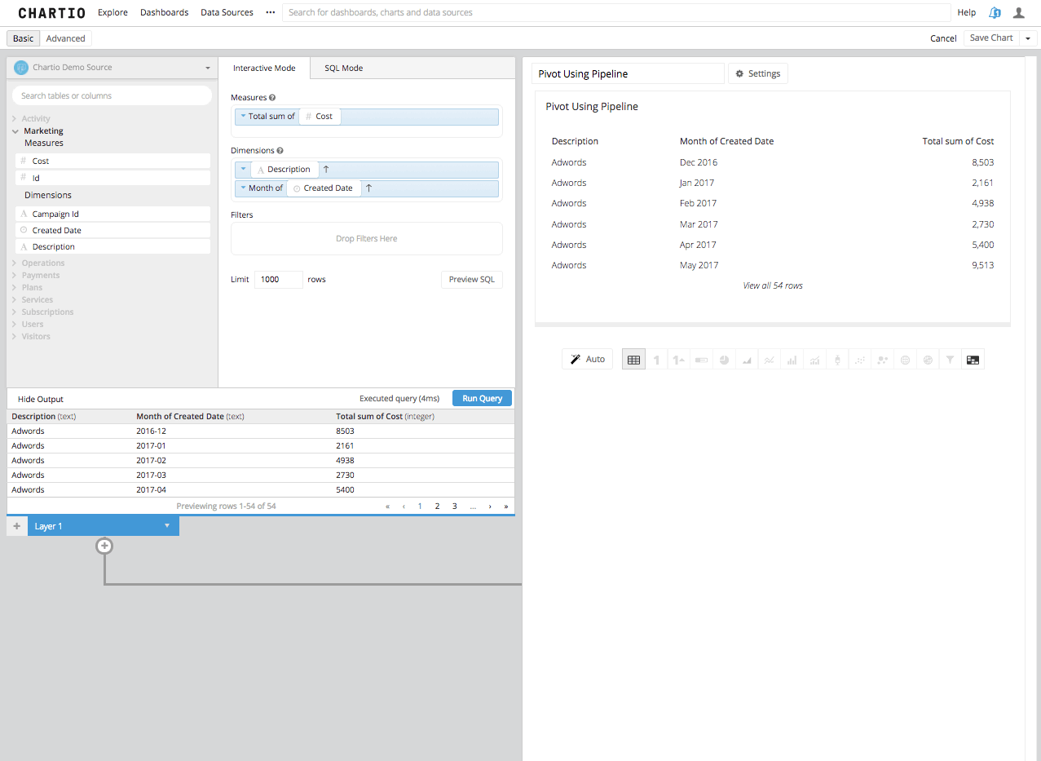Toggle sort direction arrow for Description
This screenshot has height=761, width=1041.
click(x=326, y=170)
